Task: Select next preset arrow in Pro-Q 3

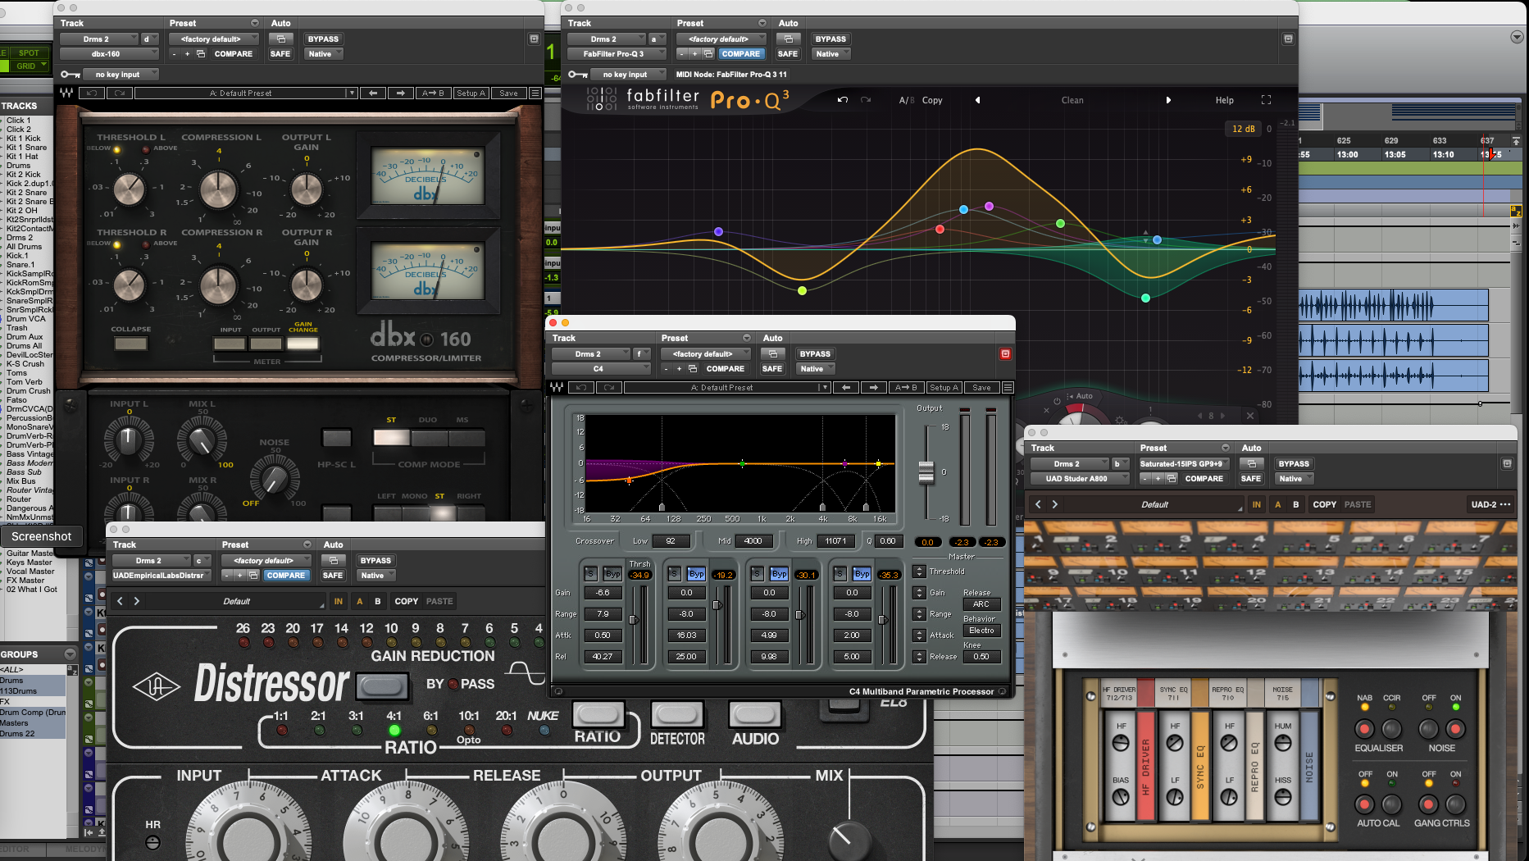Action: (1168, 100)
